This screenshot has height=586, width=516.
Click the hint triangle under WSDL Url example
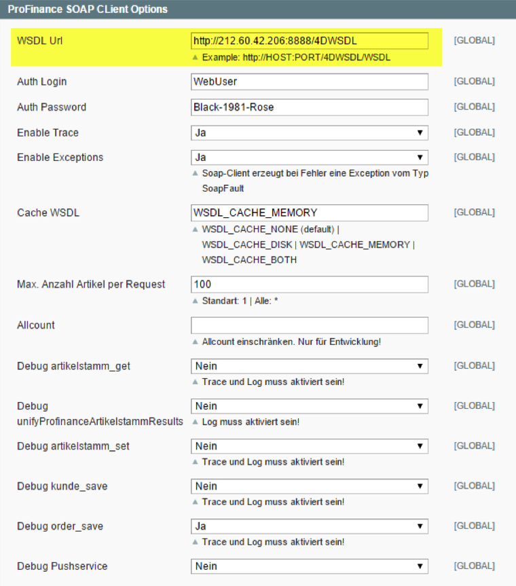pyautogui.click(x=196, y=58)
